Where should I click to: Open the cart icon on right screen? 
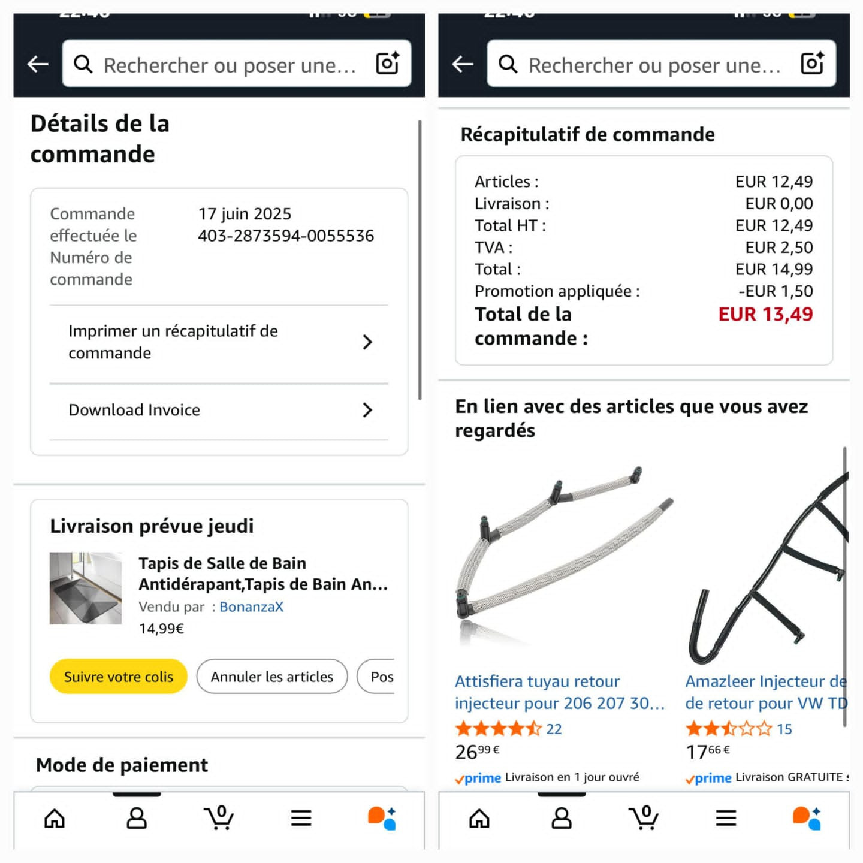644,817
